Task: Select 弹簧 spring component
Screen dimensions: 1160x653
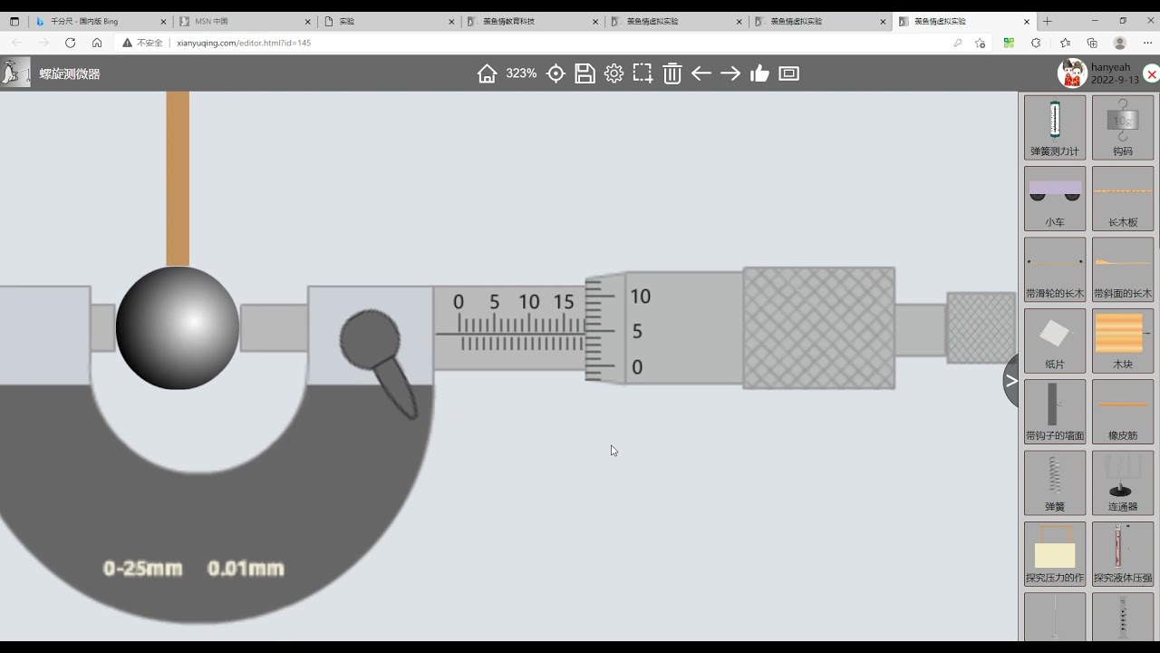Action: coord(1055,482)
